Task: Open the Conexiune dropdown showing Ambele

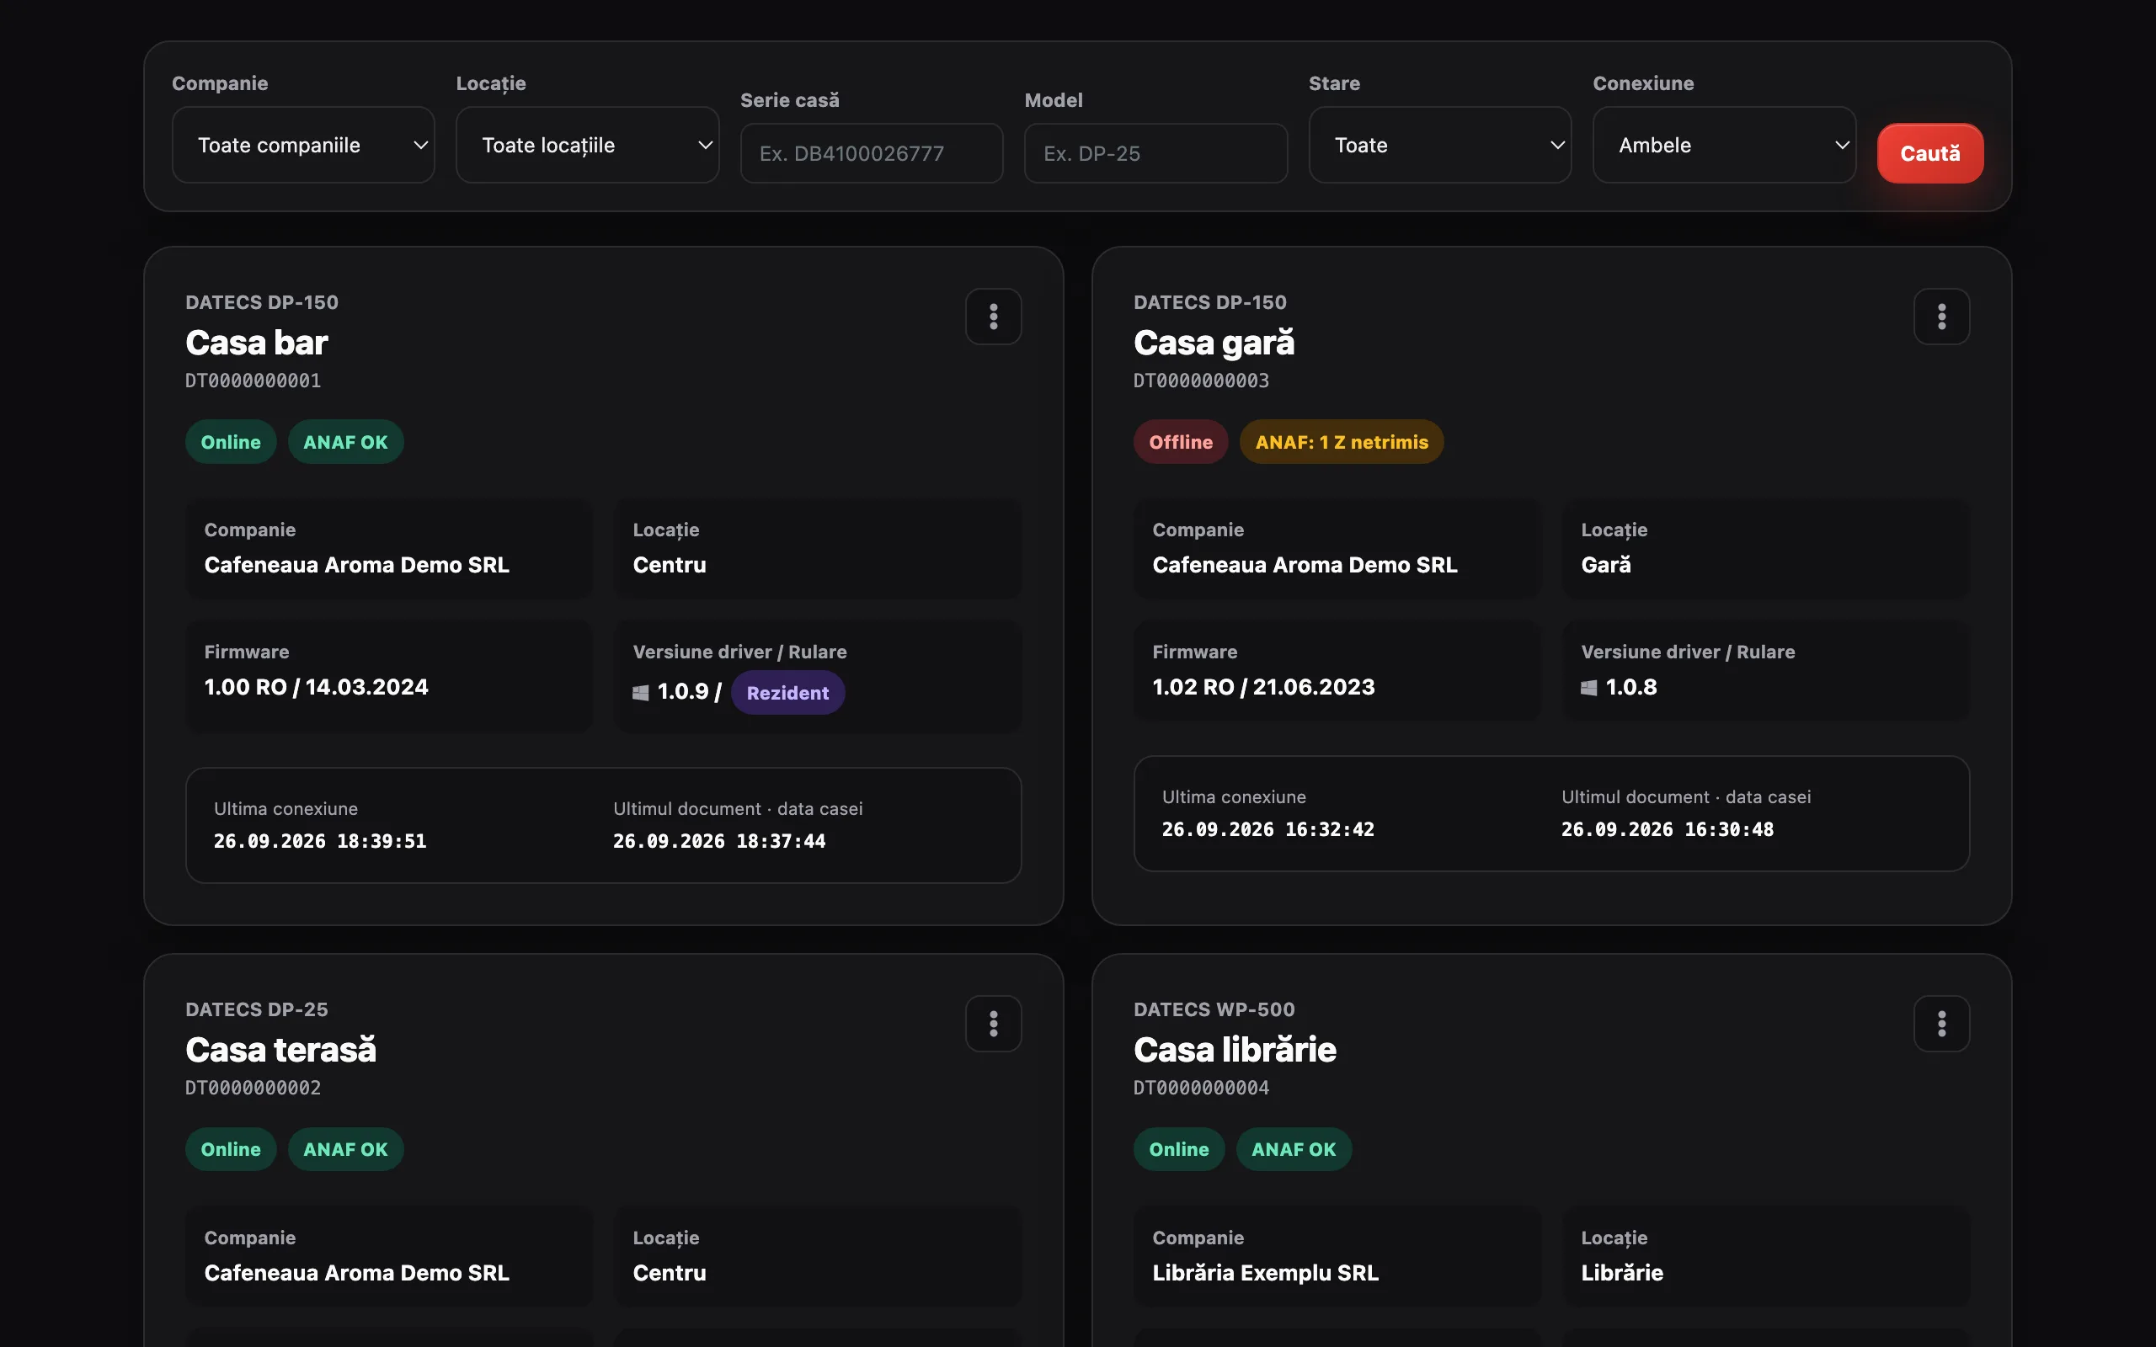Action: pyautogui.click(x=1724, y=145)
